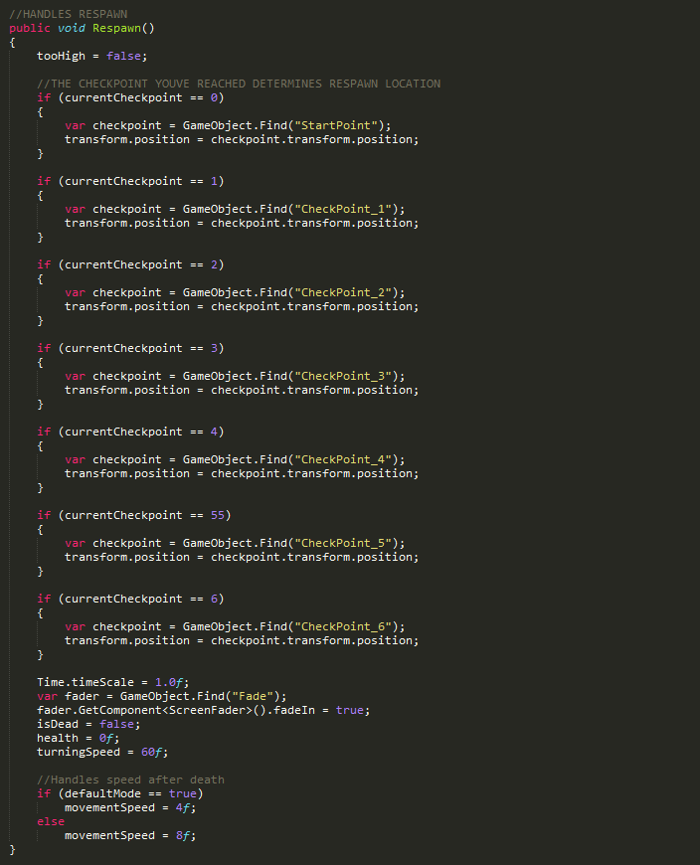Click the tooHigh variable
This screenshot has width=700, height=865.
[61, 56]
